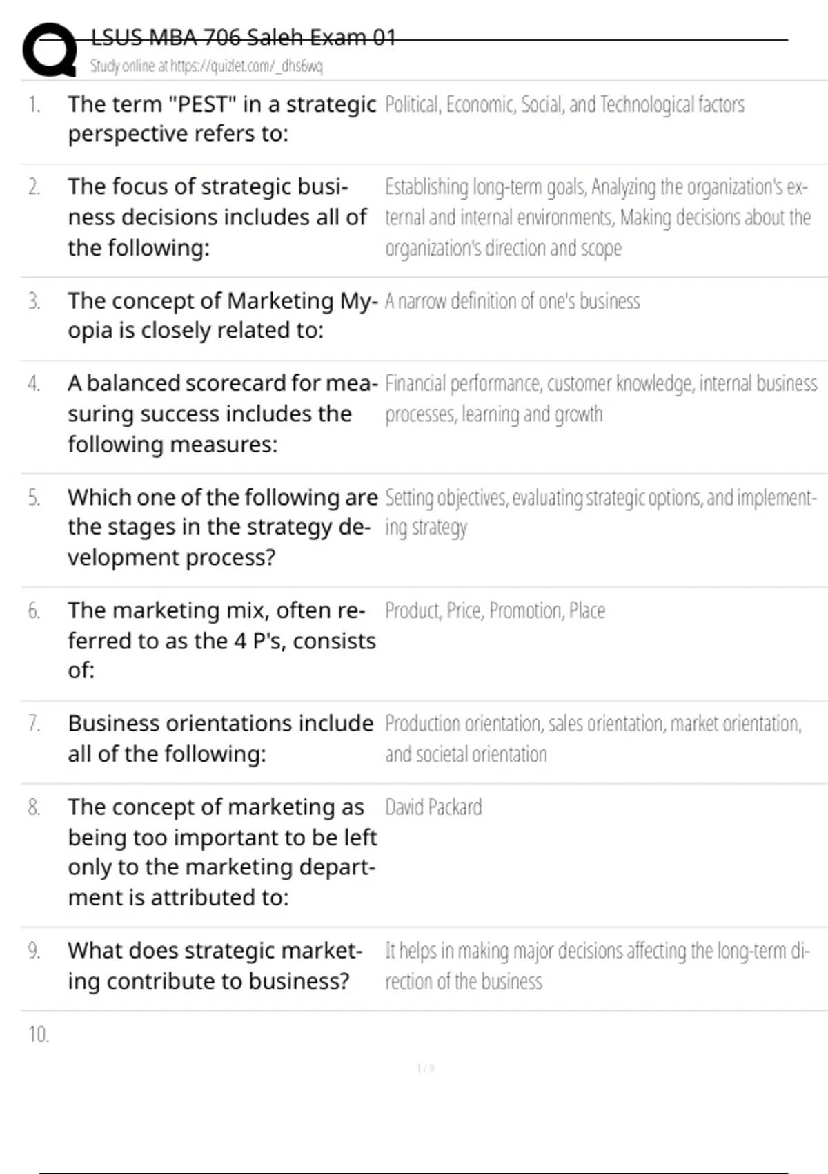Select the marketing mix 4 P's question
Image resolution: width=828 pixels, height=1174 pixels.
221,640
